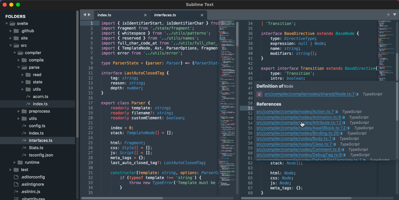Open DebugTag.ts:9 in side-by-side icon
Viewport: 399px width, 200px height.
[x=344, y=155]
